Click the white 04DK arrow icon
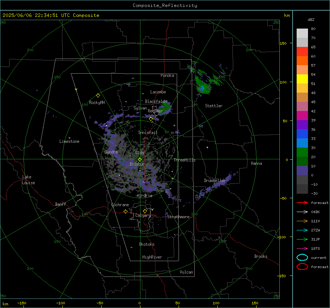Screen dimensions: 330x308 (x=302, y=212)
